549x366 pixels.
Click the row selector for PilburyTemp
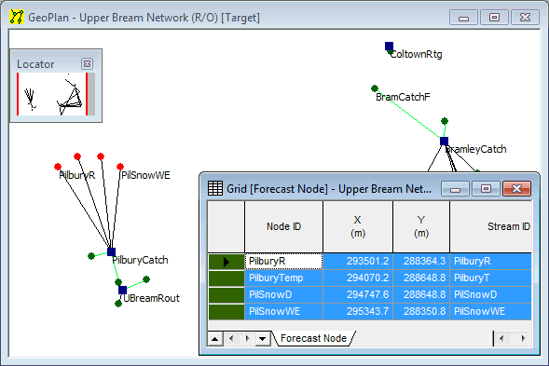point(226,278)
